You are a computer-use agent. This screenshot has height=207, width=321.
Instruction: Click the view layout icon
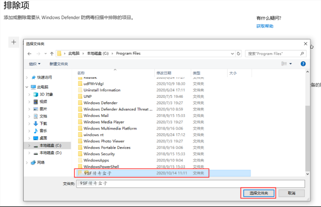tap(284, 64)
